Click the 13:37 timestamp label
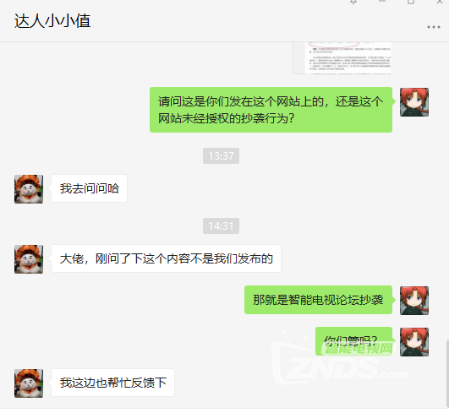This screenshot has height=413, width=449. click(x=221, y=156)
